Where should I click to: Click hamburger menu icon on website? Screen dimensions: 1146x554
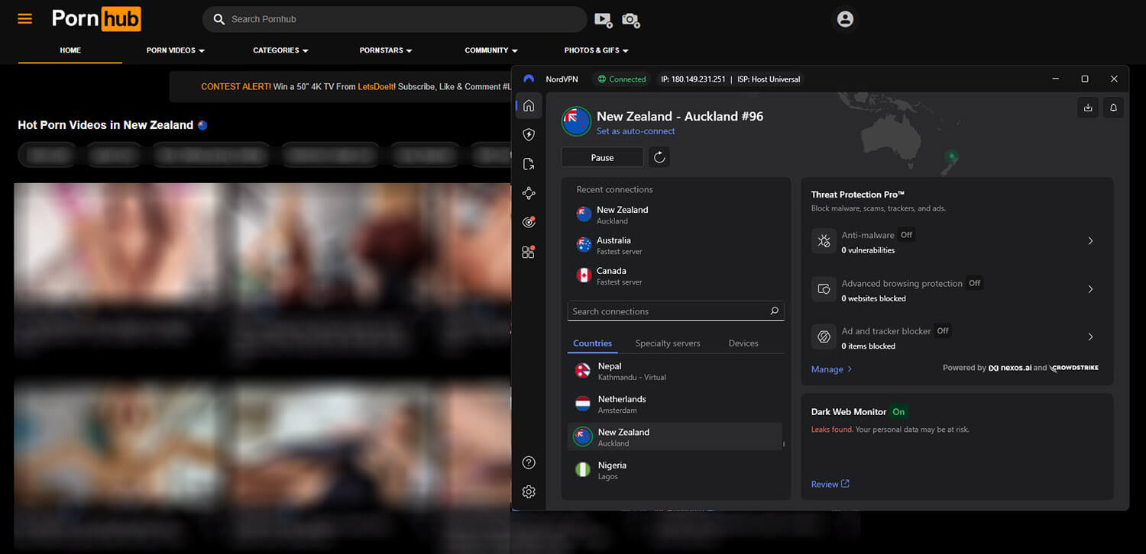(x=25, y=18)
